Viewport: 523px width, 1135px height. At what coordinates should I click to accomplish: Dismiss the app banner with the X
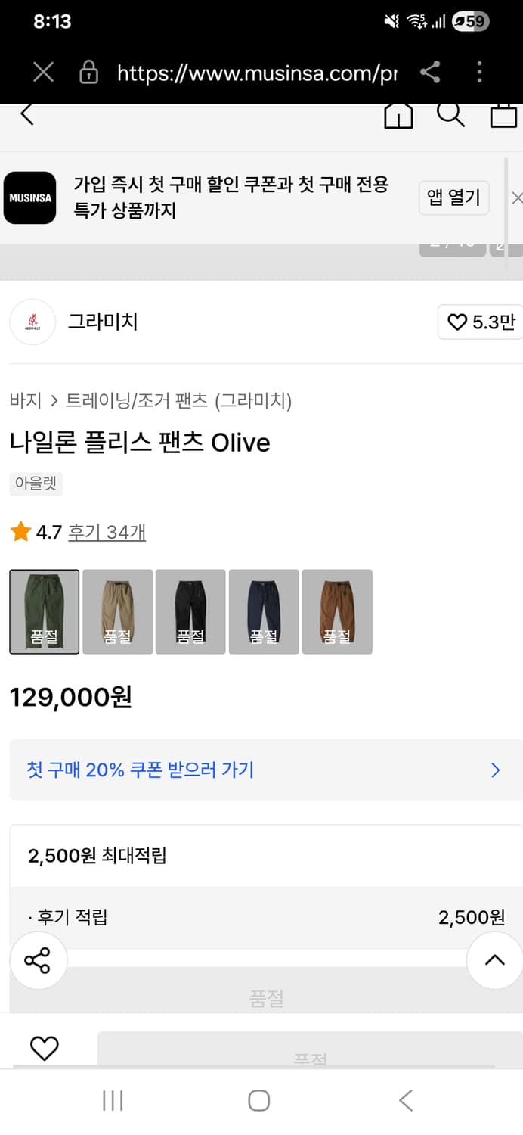(x=517, y=197)
